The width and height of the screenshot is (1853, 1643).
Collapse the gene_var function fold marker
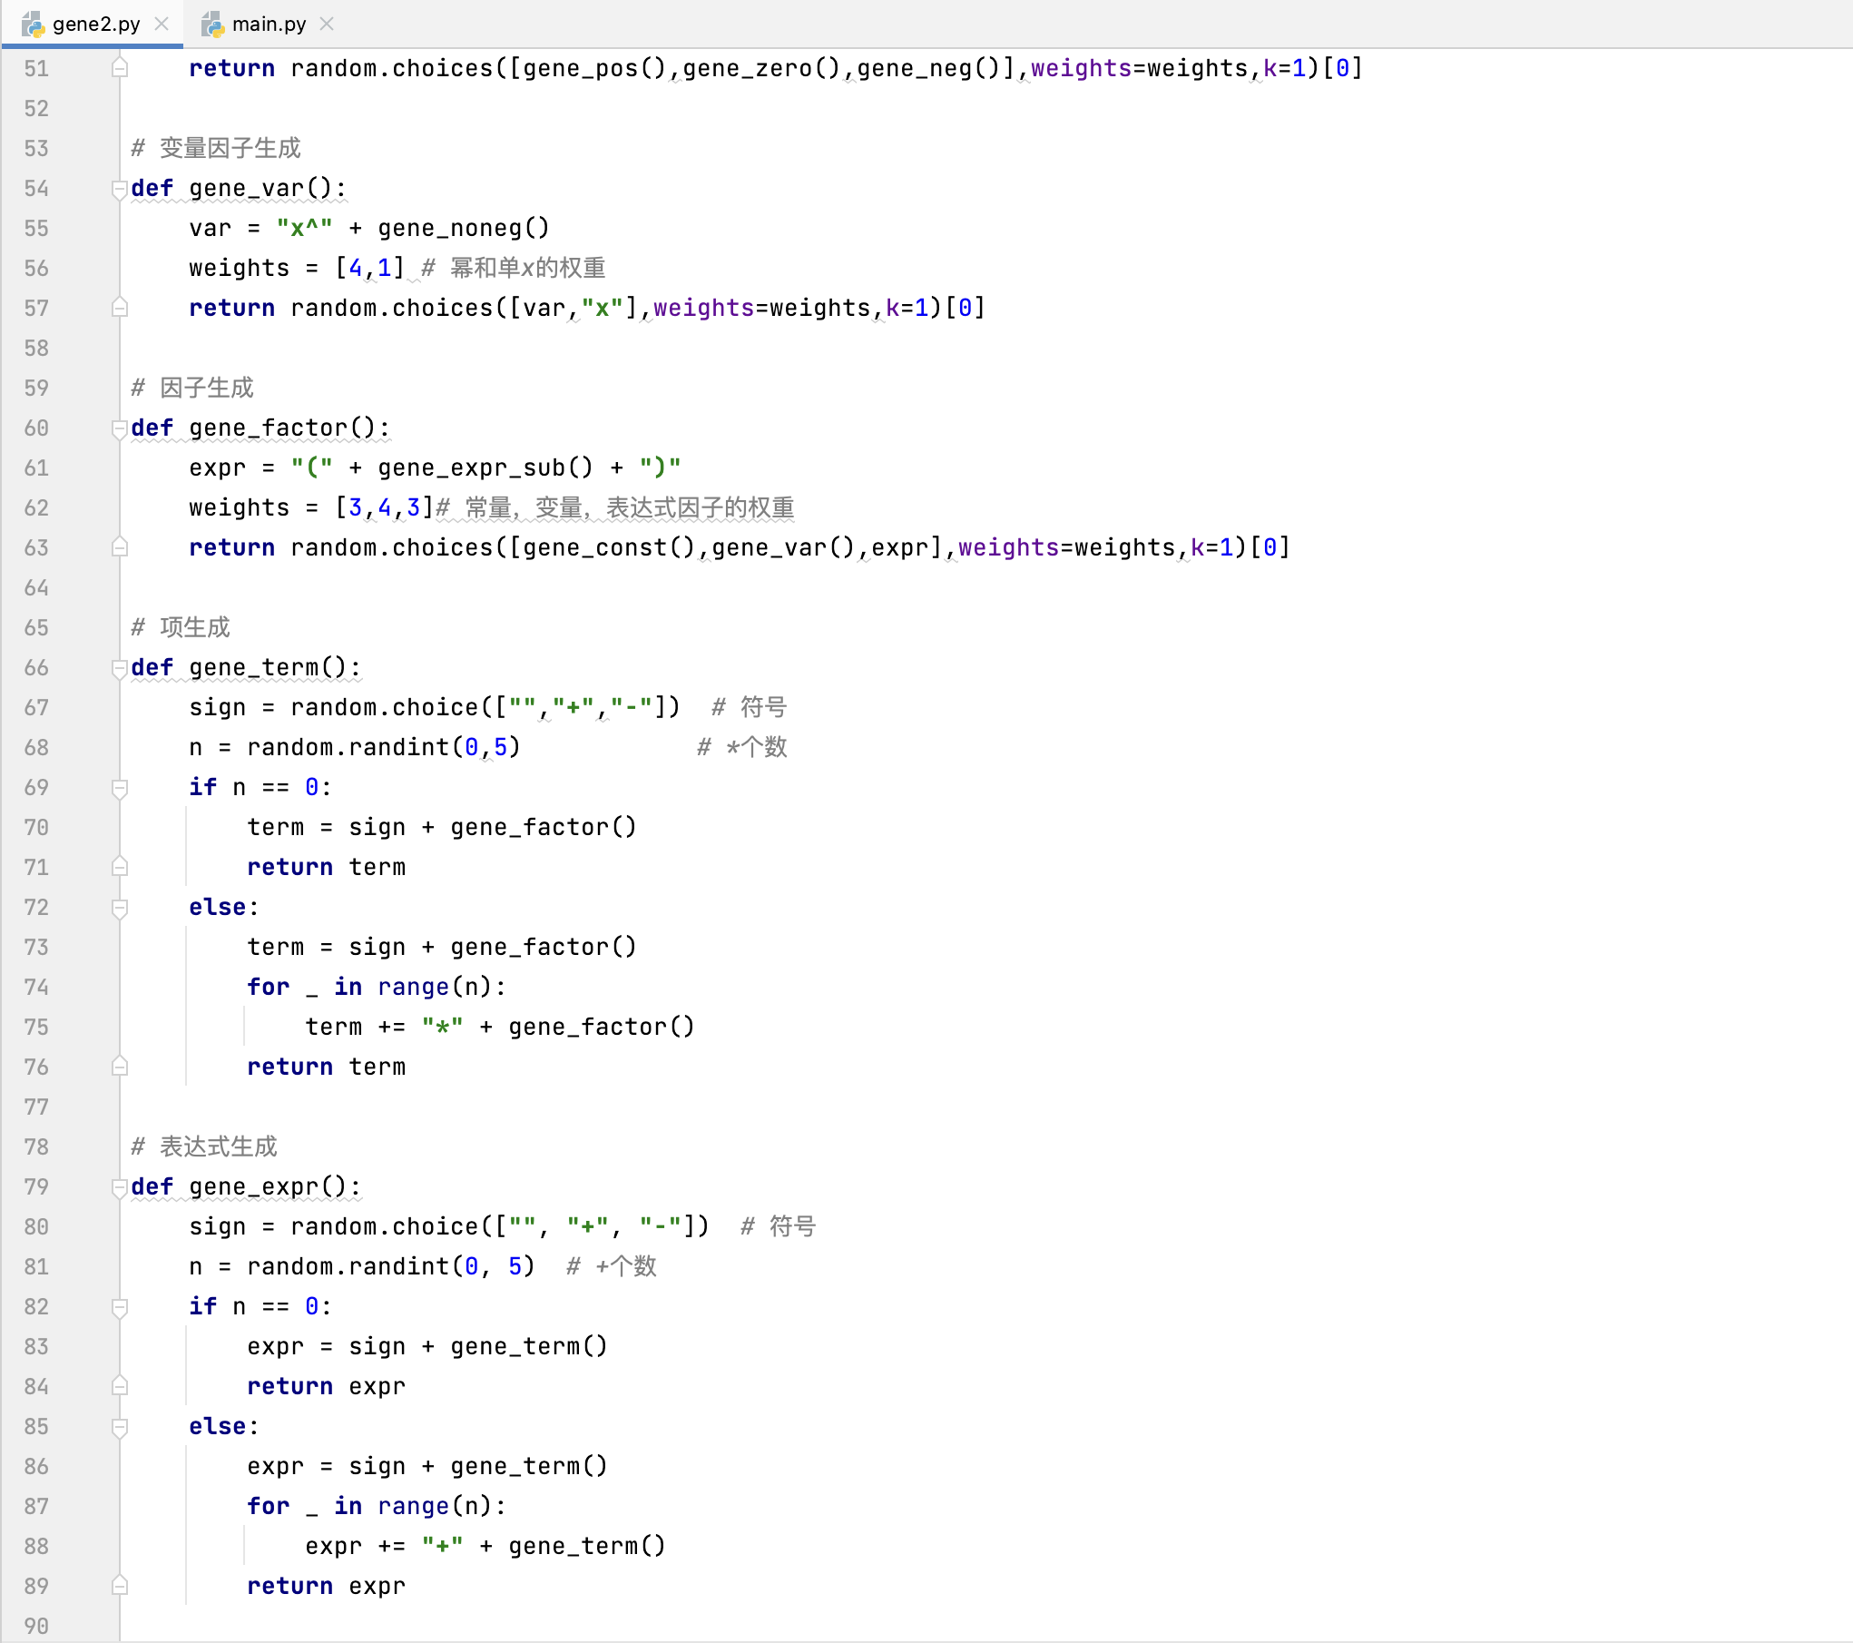[119, 189]
